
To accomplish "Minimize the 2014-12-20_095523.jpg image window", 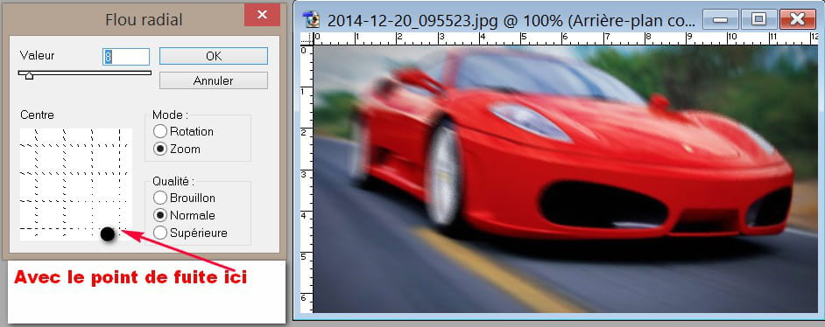I will pyautogui.click(x=720, y=20).
